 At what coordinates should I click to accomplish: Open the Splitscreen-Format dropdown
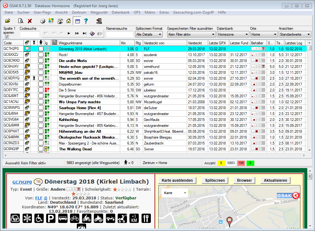149,34
